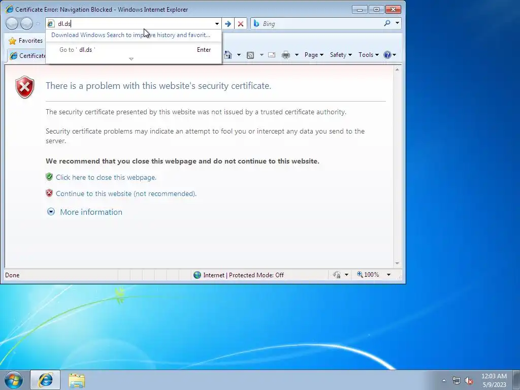Screen dimensions: 520x390
Task: Expand the address bar history dropdown
Action: [x=217, y=23]
